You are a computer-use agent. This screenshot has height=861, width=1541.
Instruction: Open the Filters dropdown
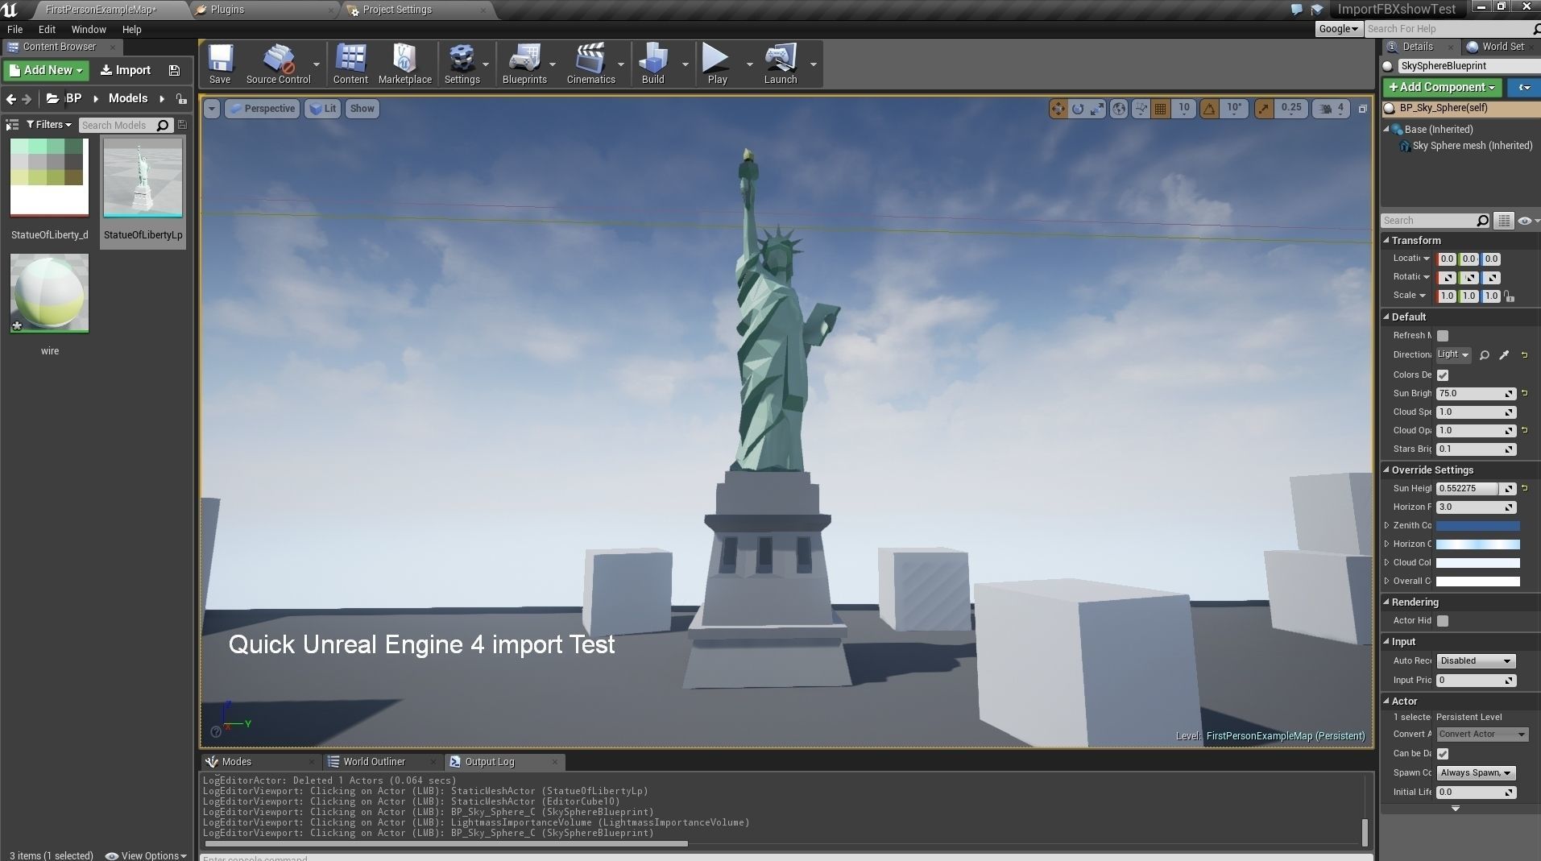pos(48,125)
